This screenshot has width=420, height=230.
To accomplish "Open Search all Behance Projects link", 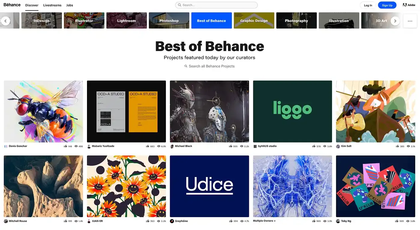I will (x=211, y=66).
